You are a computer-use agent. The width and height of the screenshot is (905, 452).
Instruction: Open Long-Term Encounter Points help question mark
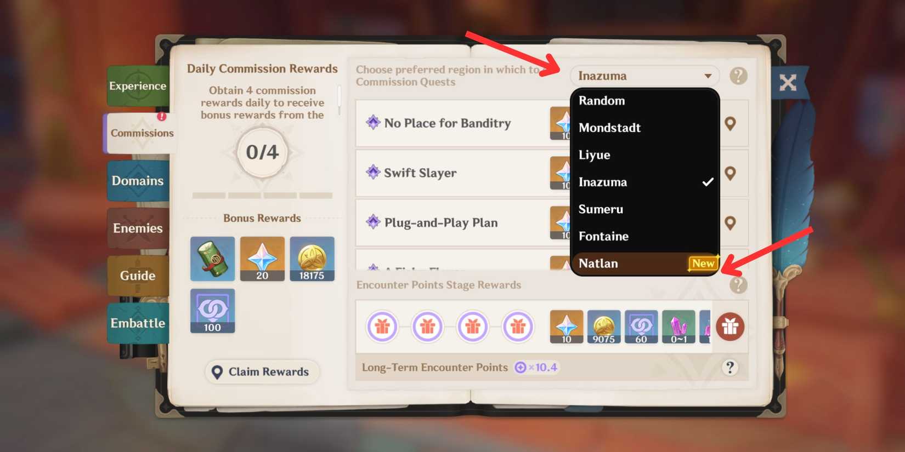[730, 367]
